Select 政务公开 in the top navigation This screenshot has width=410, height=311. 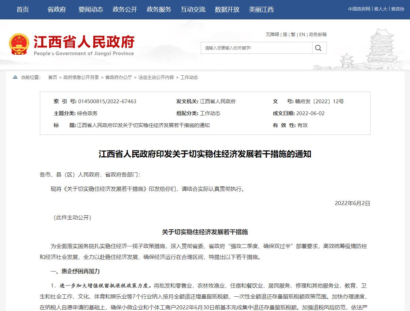[125, 10]
